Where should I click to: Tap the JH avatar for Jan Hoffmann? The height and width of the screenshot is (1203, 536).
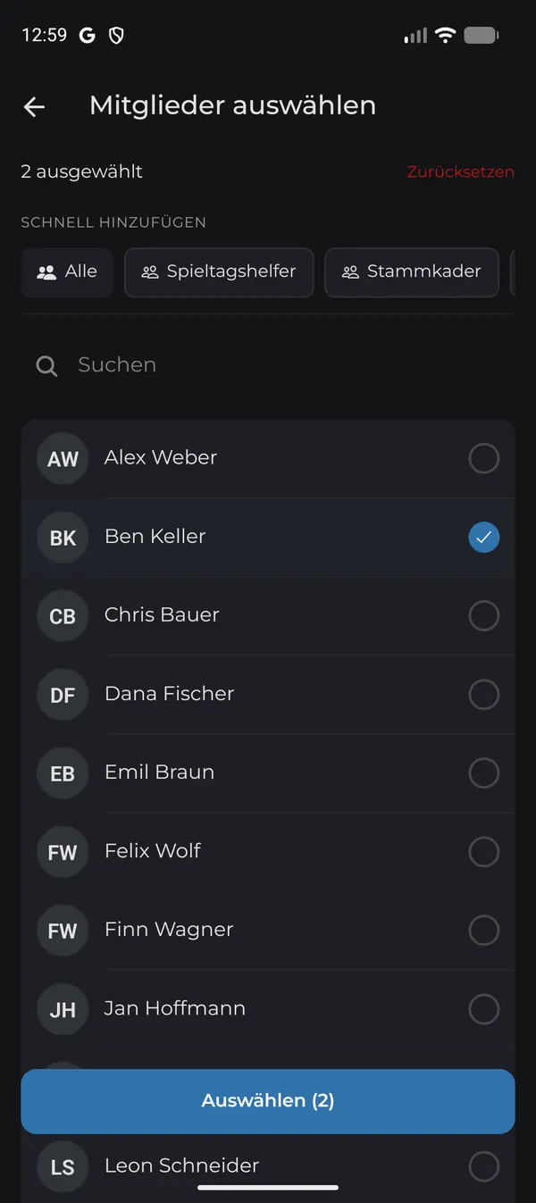[x=63, y=1009]
